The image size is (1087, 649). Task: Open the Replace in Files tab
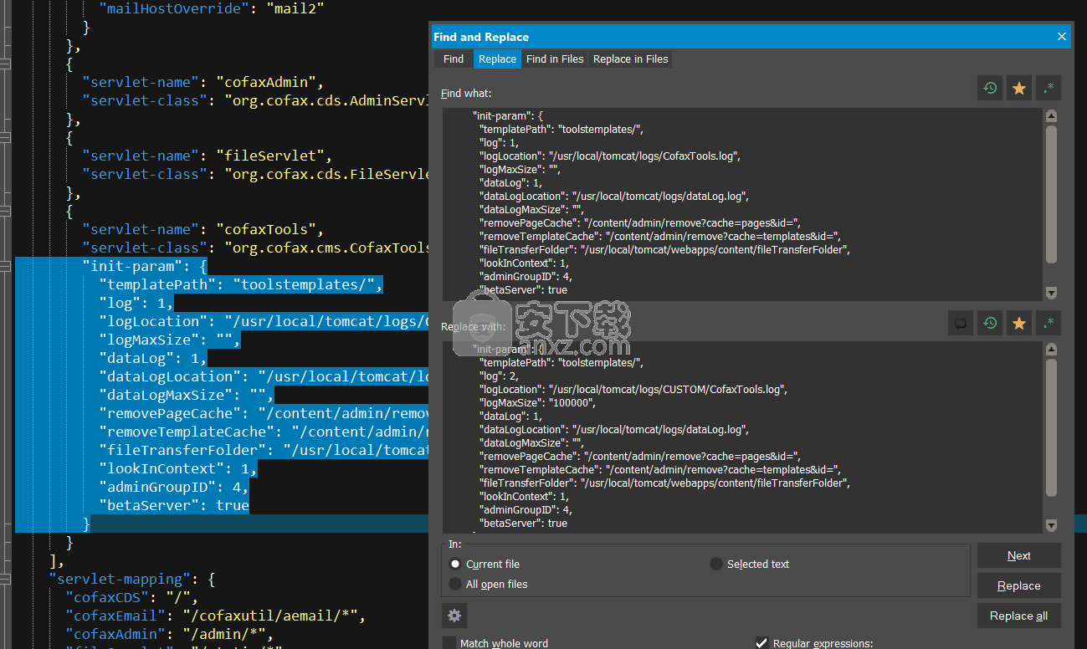[631, 59]
